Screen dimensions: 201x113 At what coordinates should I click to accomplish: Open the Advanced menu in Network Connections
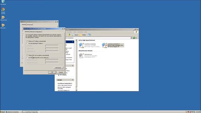pos(80,32)
